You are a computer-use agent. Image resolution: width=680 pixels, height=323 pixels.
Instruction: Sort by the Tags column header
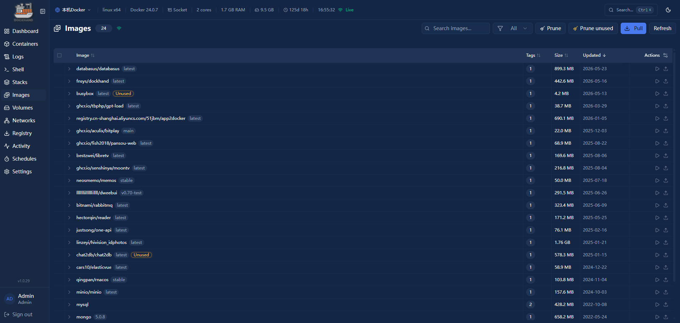coord(533,55)
